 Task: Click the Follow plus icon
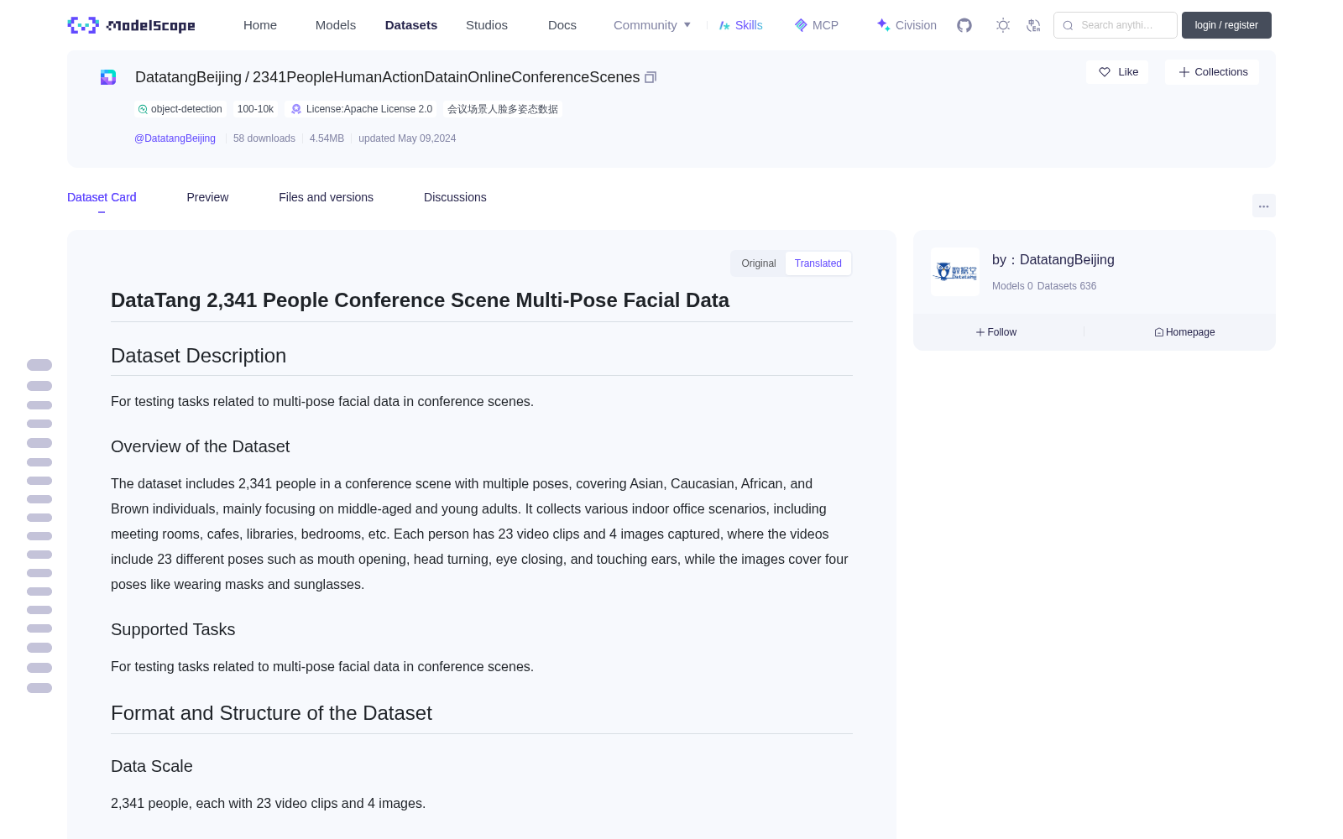click(980, 332)
